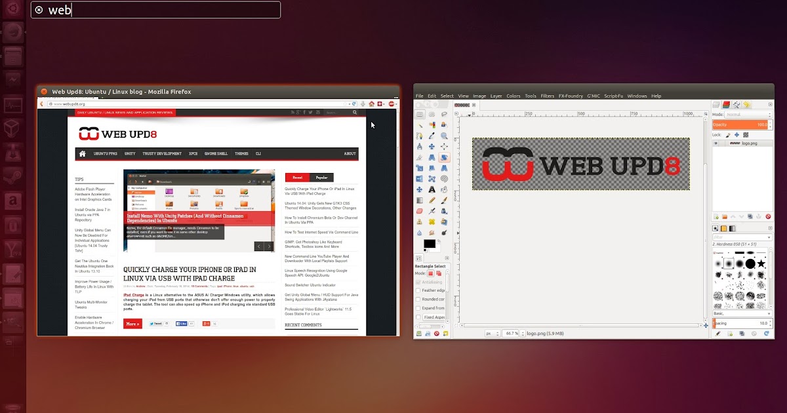Choose the Move tool
787x413 pixels.
432,146
